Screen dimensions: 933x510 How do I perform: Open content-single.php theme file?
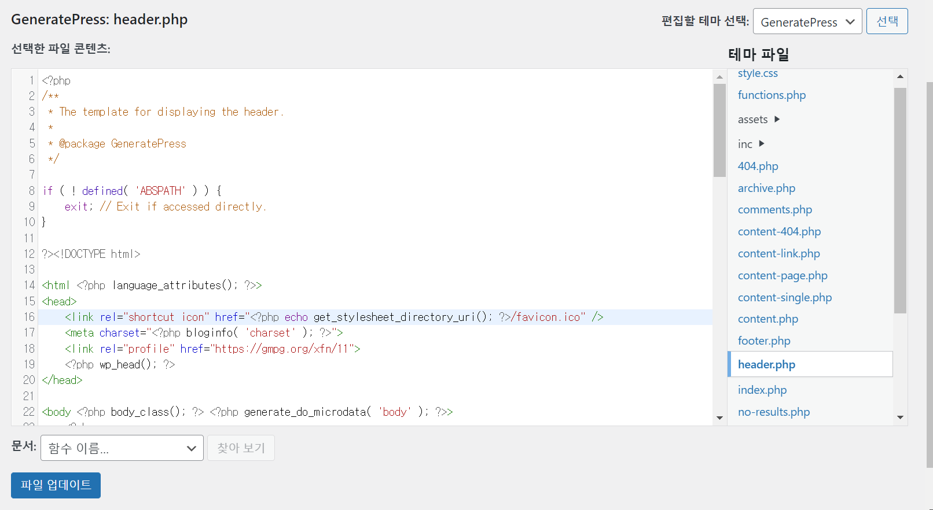tap(785, 298)
